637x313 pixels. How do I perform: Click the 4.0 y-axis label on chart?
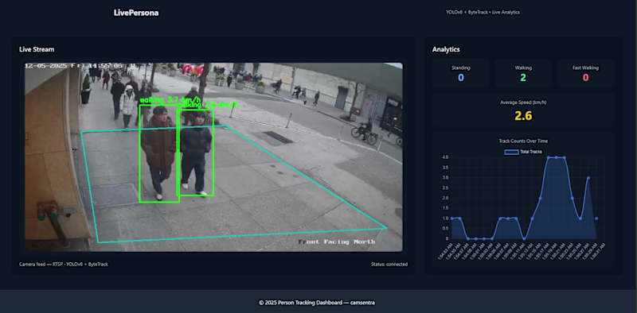444,157
